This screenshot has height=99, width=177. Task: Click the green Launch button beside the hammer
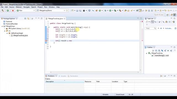pos(8,10)
